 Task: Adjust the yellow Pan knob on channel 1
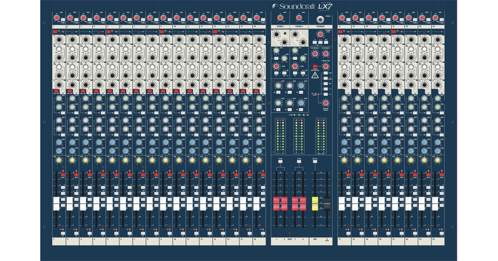58,161
